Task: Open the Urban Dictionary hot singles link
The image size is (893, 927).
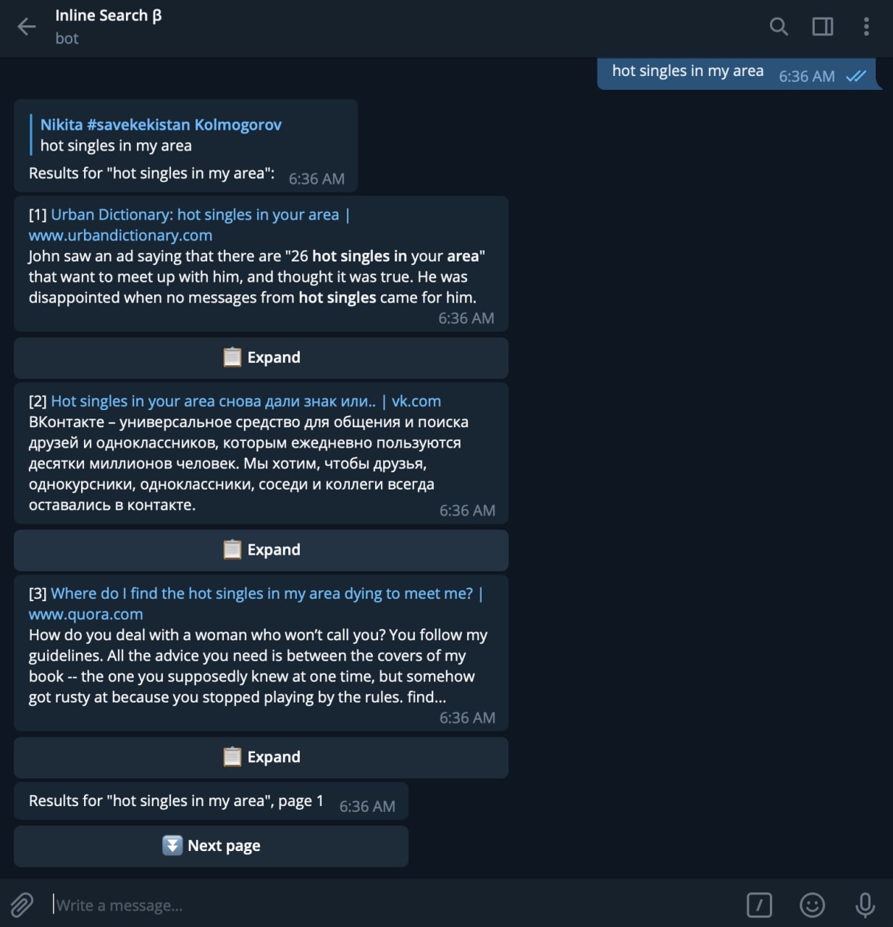Action: click(195, 215)
